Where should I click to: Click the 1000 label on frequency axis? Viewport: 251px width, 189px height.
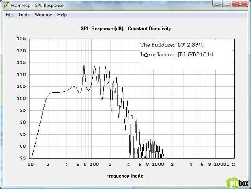(x=158, y=165)
